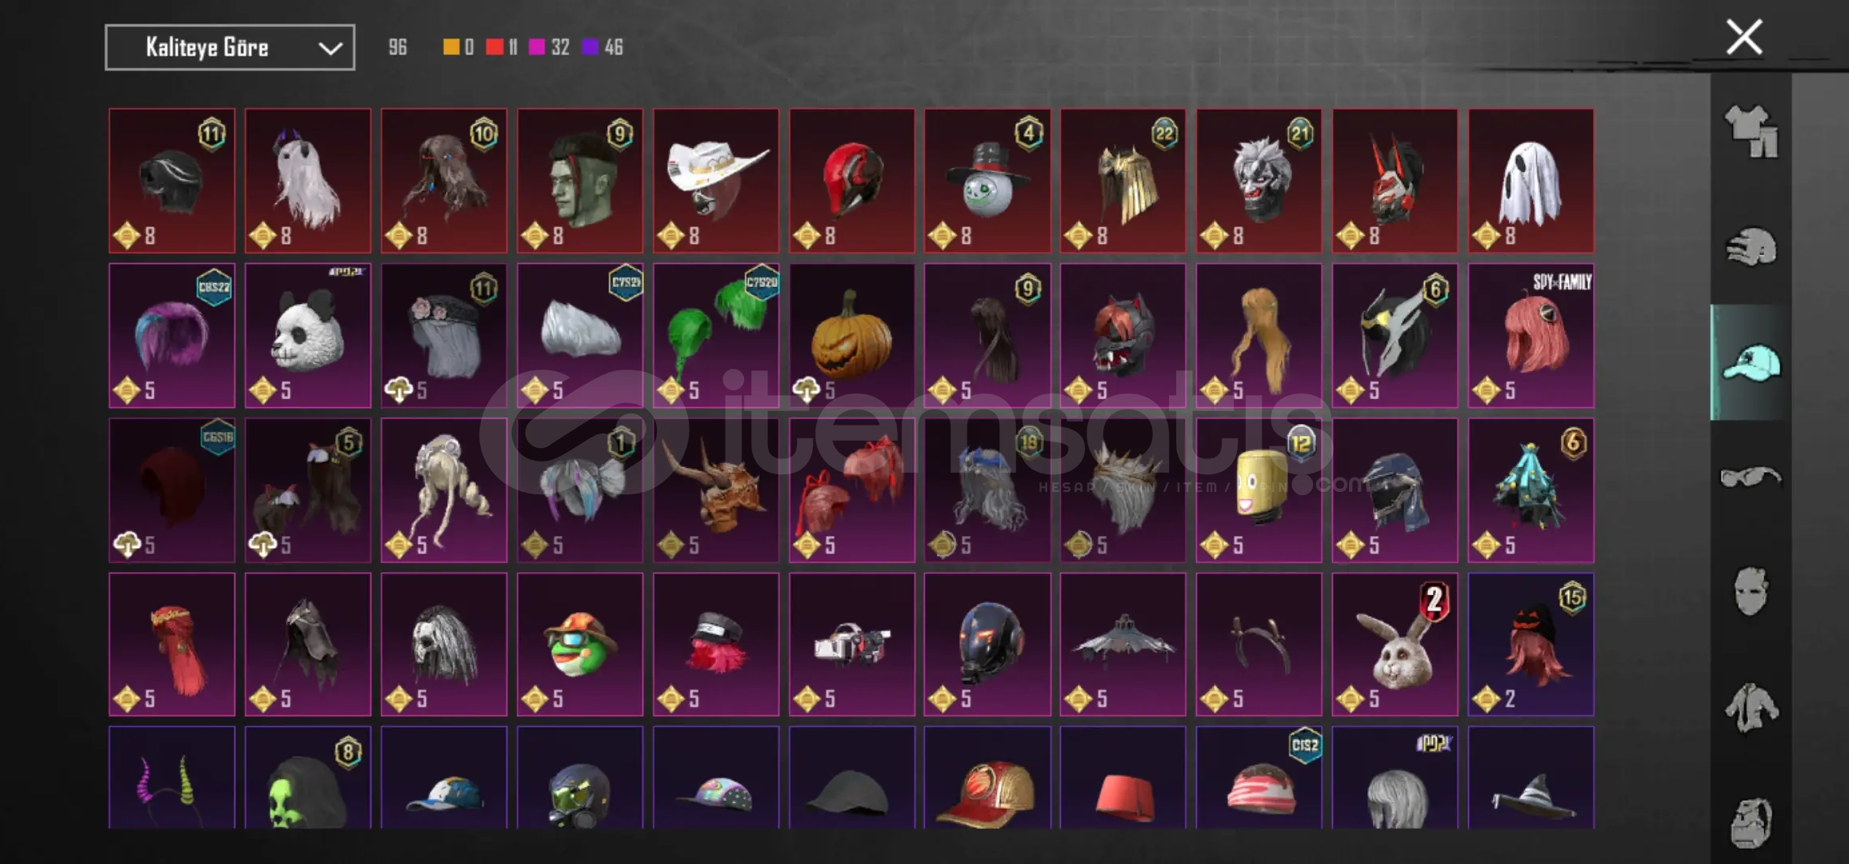Screen dimensions: 1849x864
Task: Choose the yellow smiley bucket helmet
Action: pos(1259,490)
